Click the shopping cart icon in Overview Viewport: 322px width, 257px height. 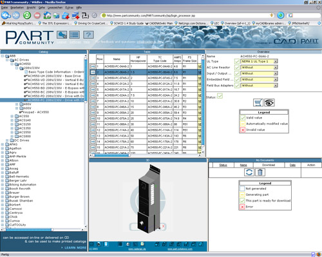[258, 102]
